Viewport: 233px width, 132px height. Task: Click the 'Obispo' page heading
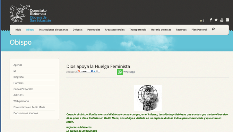21,42
